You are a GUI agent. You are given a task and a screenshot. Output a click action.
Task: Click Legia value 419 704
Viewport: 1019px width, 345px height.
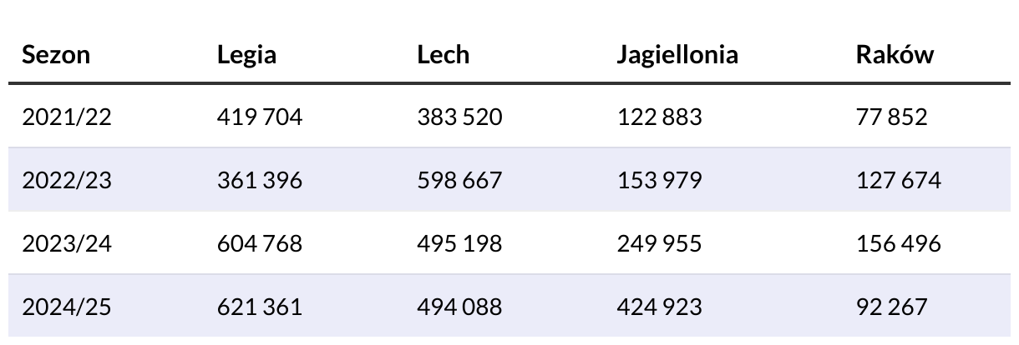260,117
